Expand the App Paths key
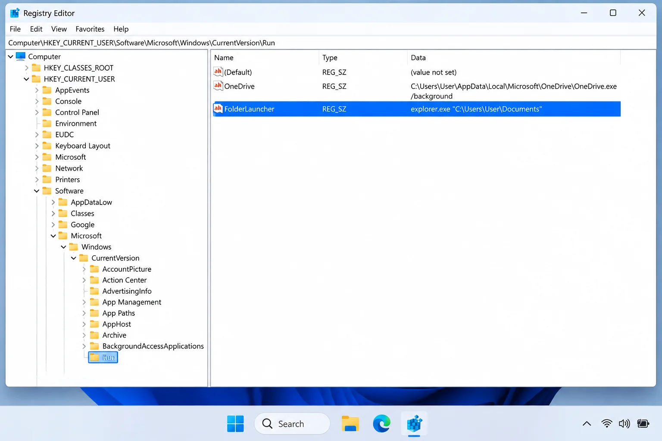Viewport: 662px width, 441px height. tap(84, 313)
